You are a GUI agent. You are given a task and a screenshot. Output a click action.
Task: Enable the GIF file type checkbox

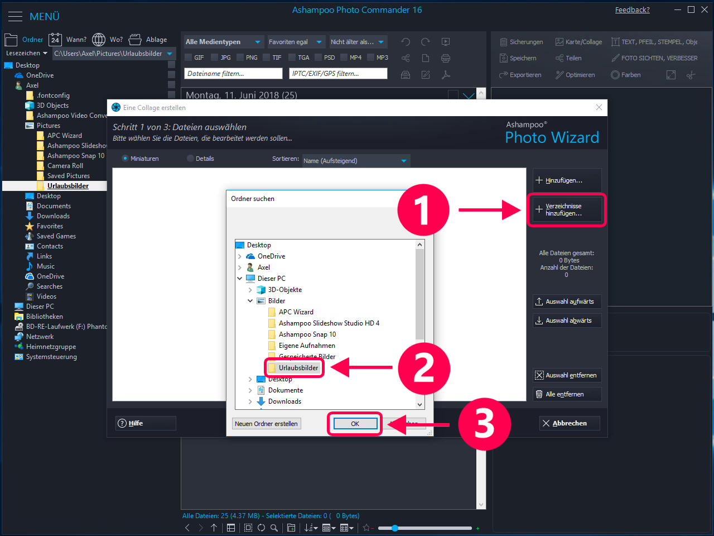(x=189, y=58)
